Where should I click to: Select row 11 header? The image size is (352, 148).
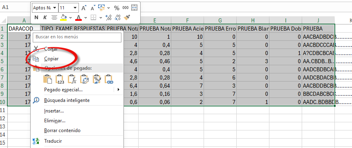pos(4,110)
